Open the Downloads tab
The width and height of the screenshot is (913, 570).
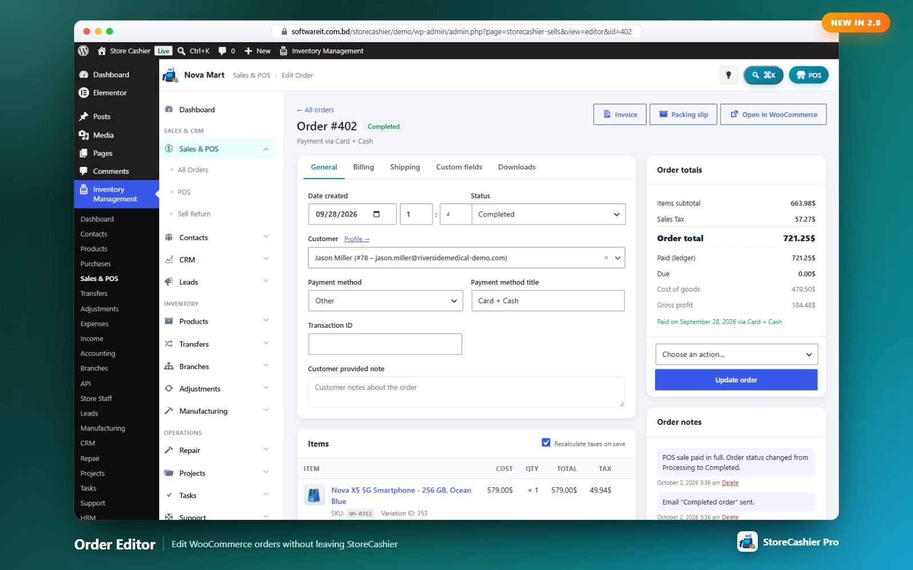point(517,167)
